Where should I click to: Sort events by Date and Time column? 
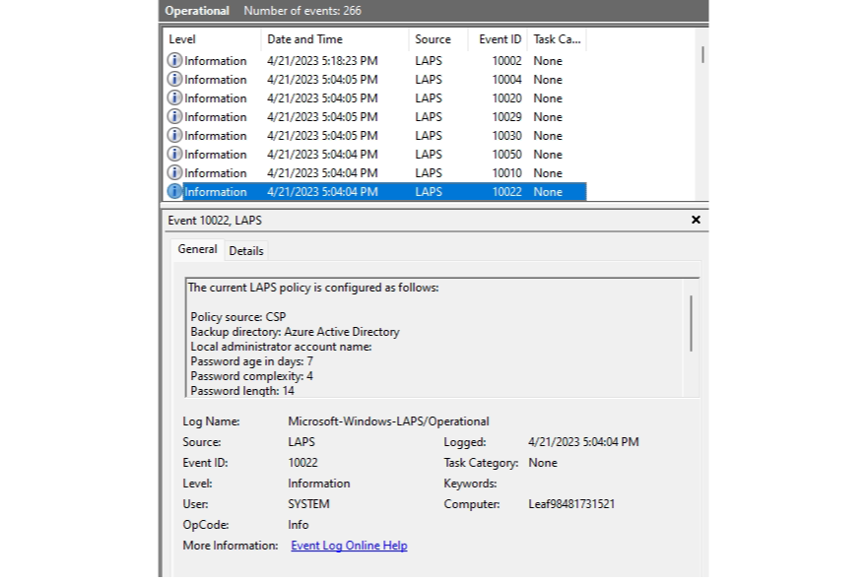click(x=335, y=39)
